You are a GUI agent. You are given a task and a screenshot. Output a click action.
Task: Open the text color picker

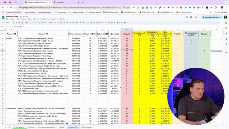pos(77,23)
